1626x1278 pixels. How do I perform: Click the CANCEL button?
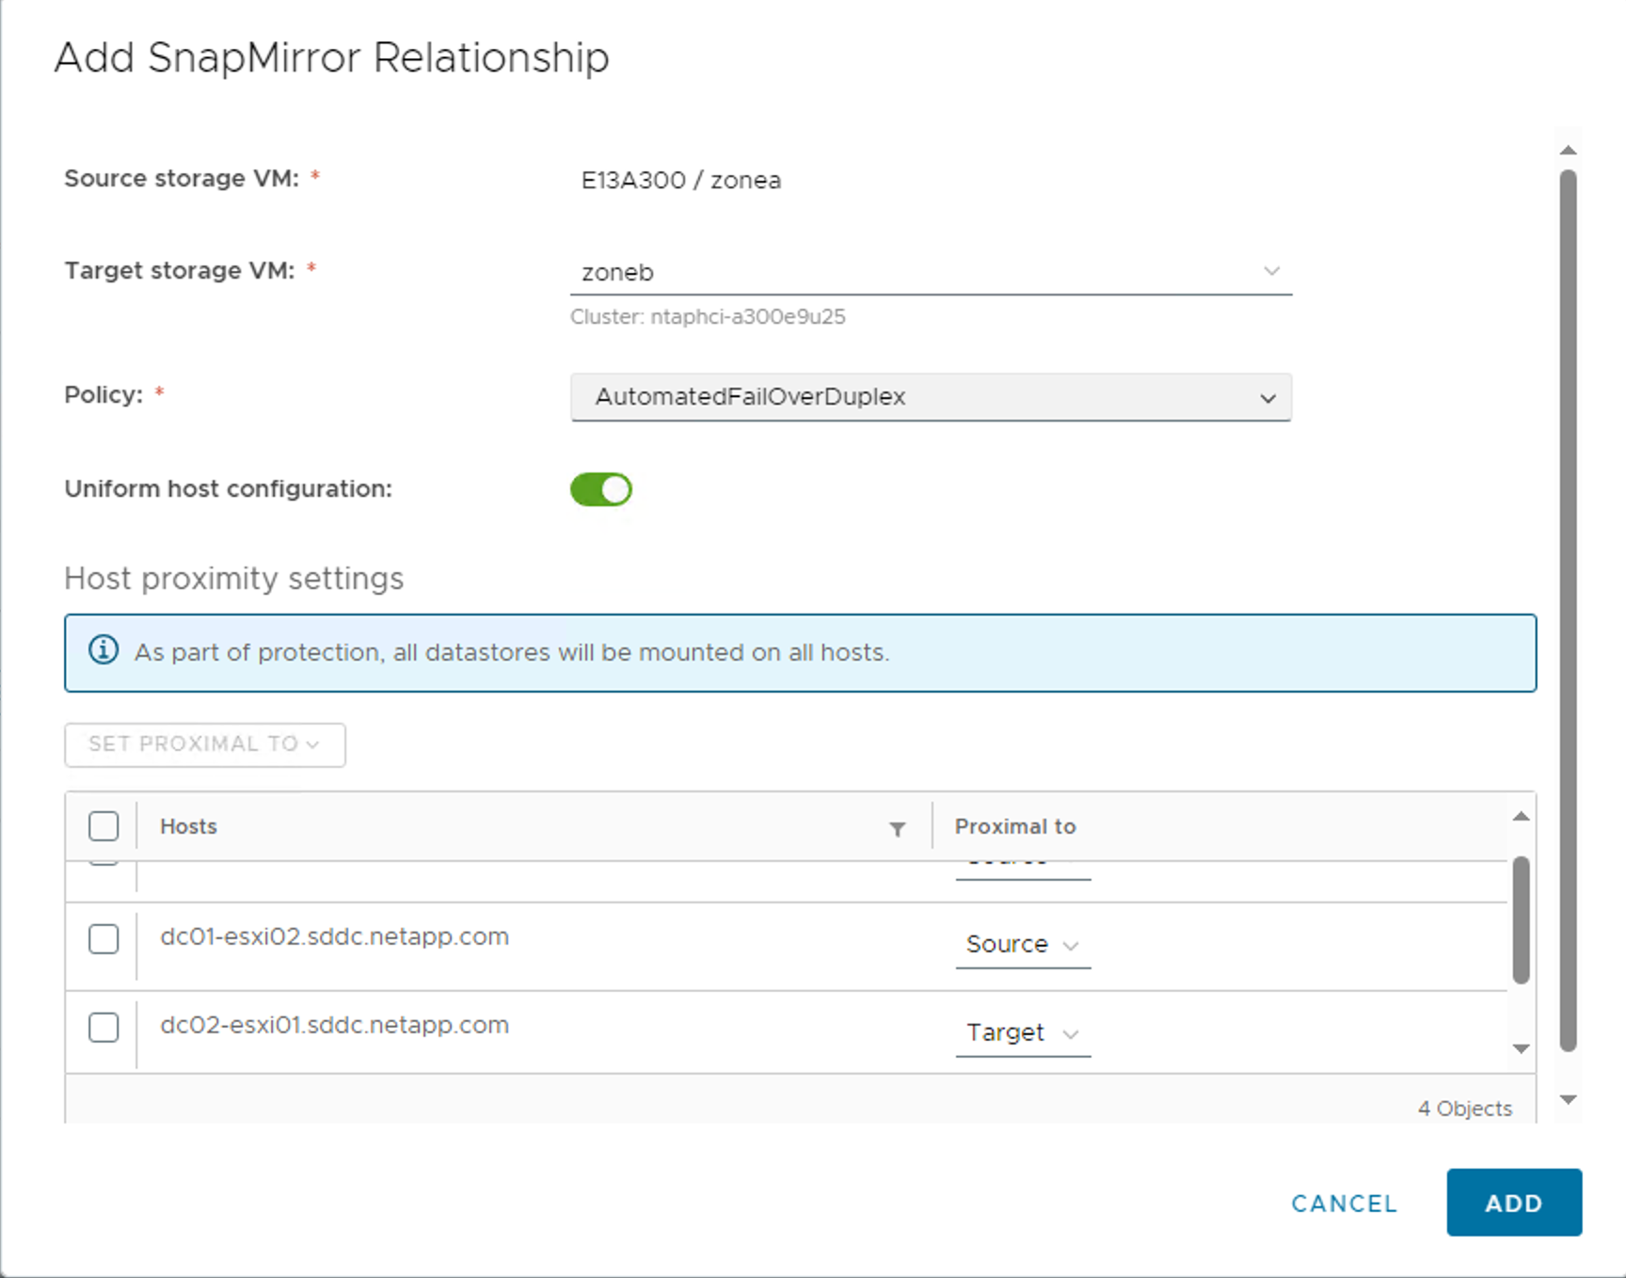point(1344,1203)
